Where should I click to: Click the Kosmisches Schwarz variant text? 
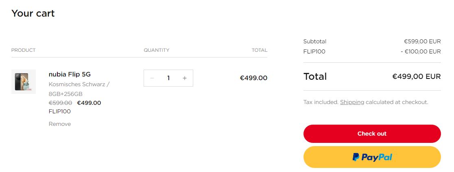(x=79, y=84)
